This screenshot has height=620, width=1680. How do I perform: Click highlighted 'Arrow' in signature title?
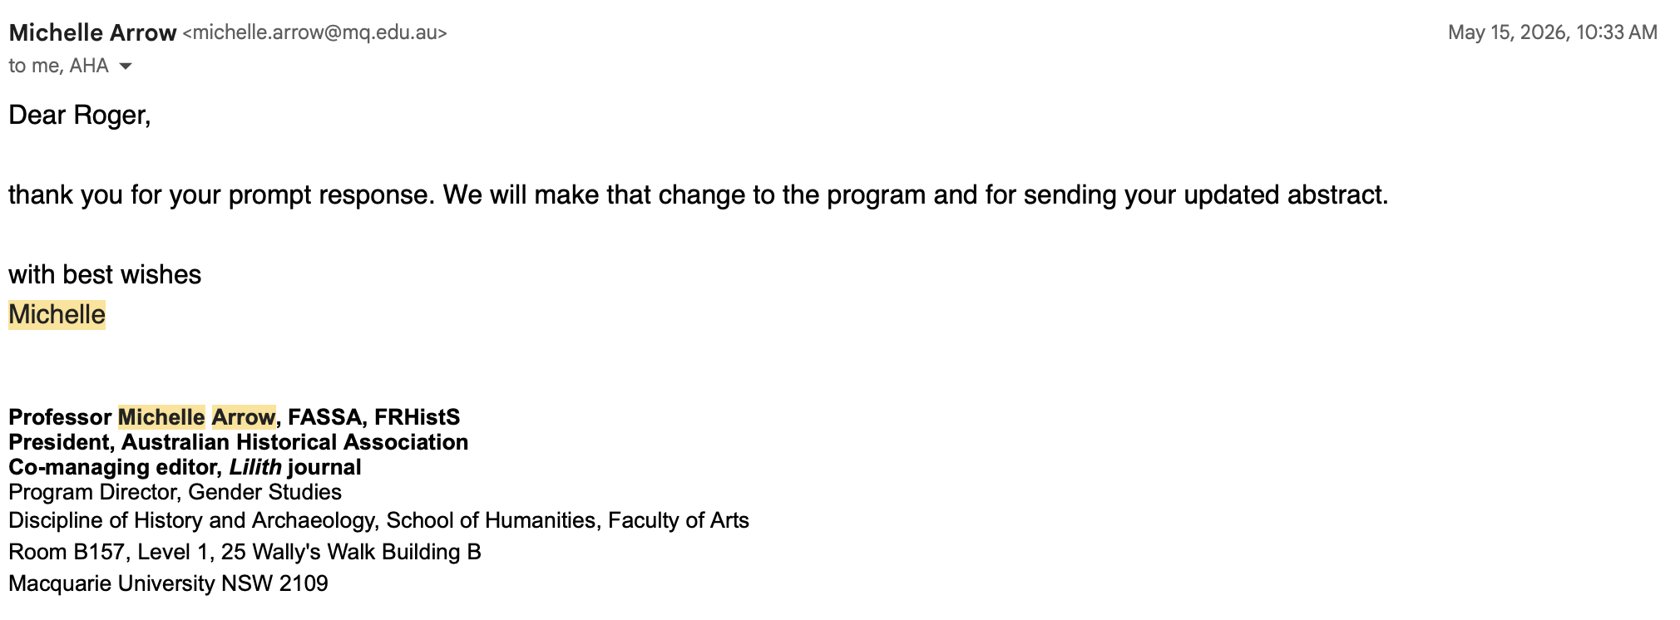[244, 417]
